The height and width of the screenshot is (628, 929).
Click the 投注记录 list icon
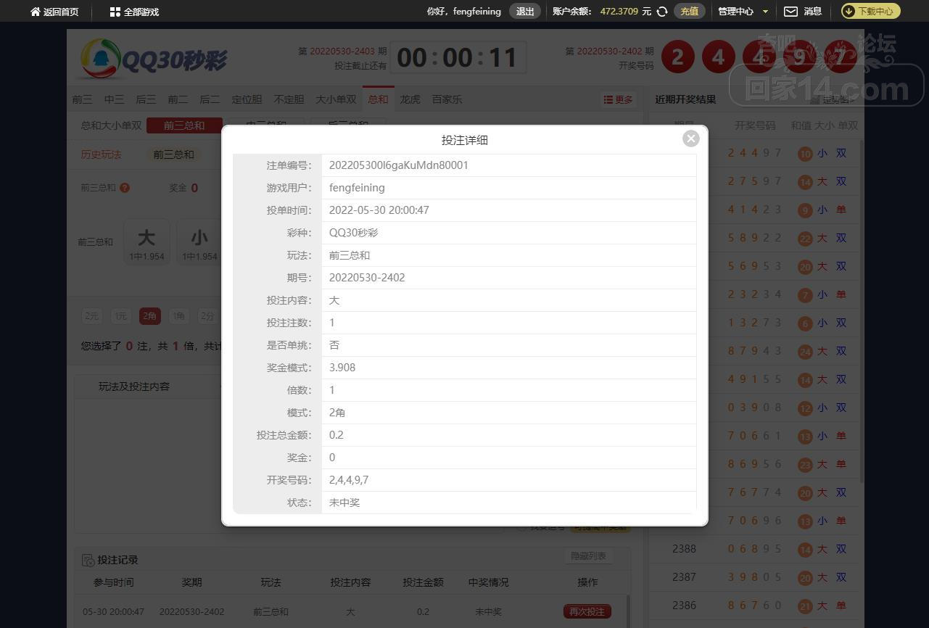pos(88,560)
